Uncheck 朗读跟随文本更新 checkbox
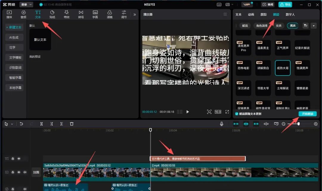This screenshot has width=322, height=191. pyautogui.click(x=237, y=114)
